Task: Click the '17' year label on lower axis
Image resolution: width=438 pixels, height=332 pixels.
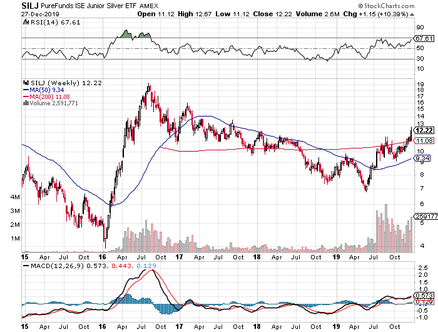Action: click(x=179, y=326)
